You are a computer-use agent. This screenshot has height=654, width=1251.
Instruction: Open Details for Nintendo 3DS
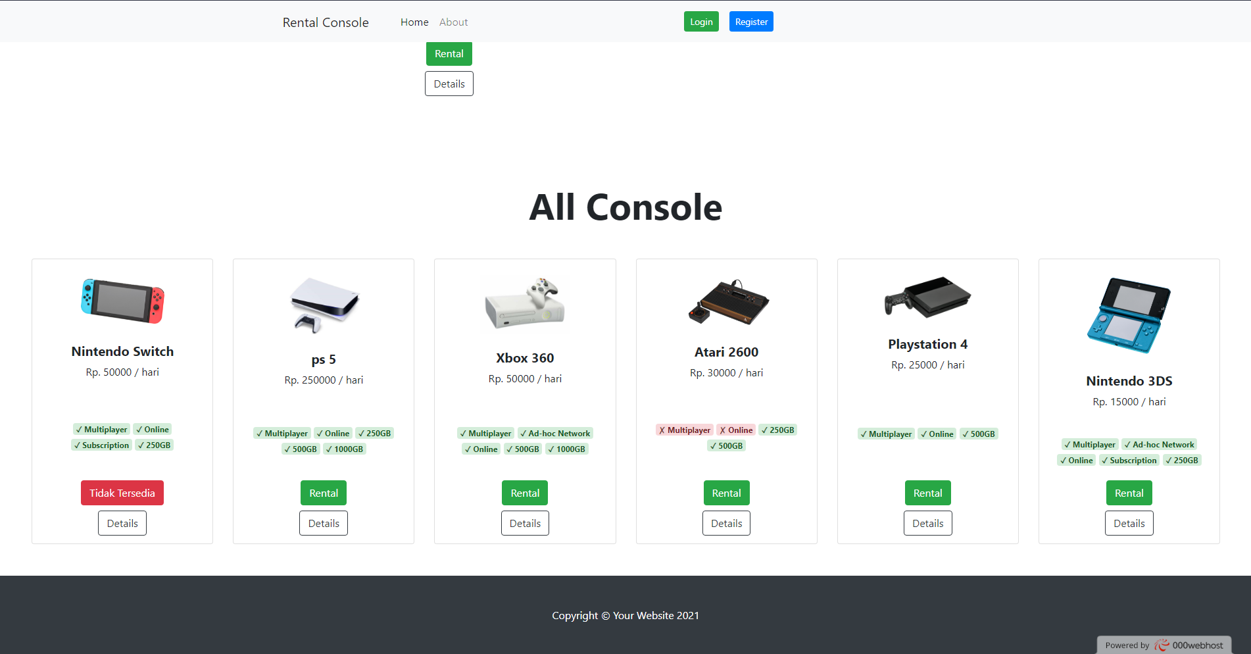1129,523
